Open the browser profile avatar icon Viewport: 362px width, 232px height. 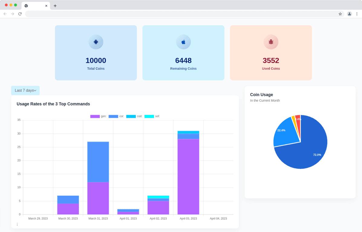(349, 14)
